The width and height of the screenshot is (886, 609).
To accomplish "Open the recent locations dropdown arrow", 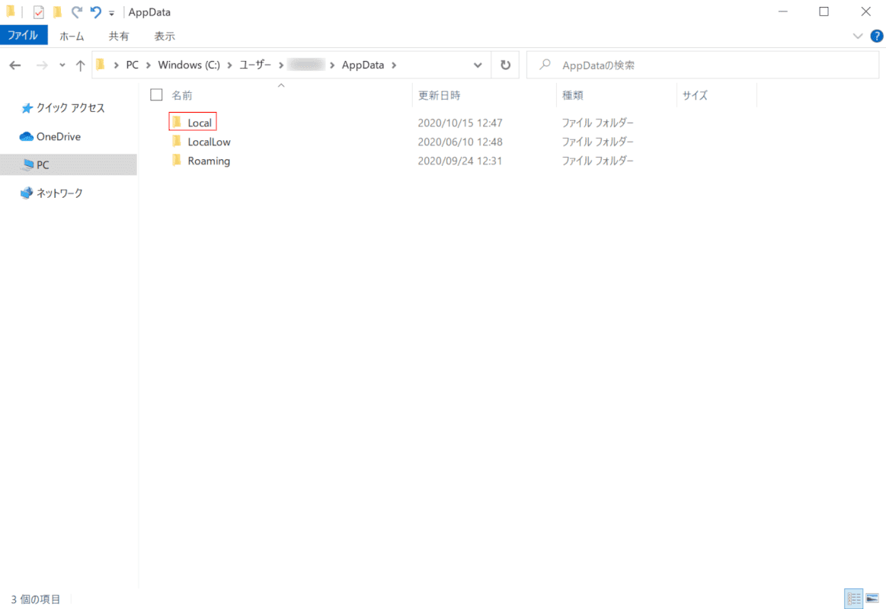I will click(x=62, y=65).
